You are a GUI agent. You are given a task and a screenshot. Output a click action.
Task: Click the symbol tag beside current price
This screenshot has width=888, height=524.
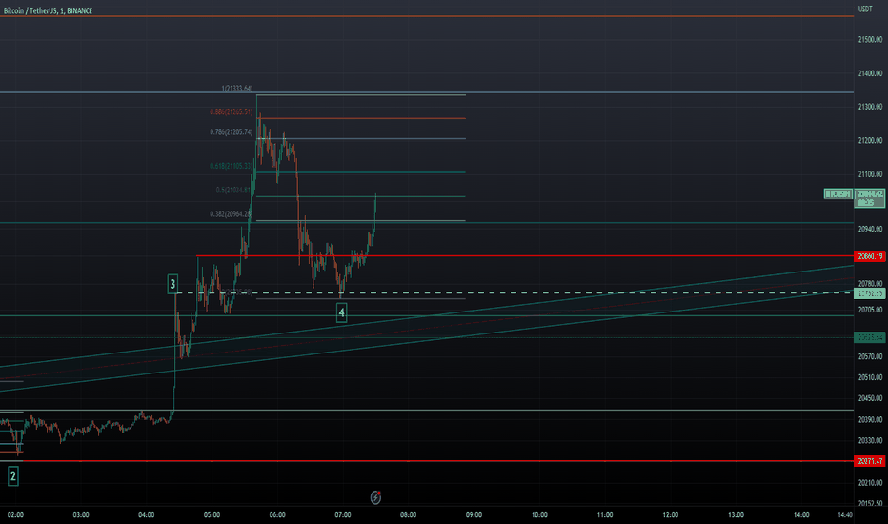click(x=838, y=193)
